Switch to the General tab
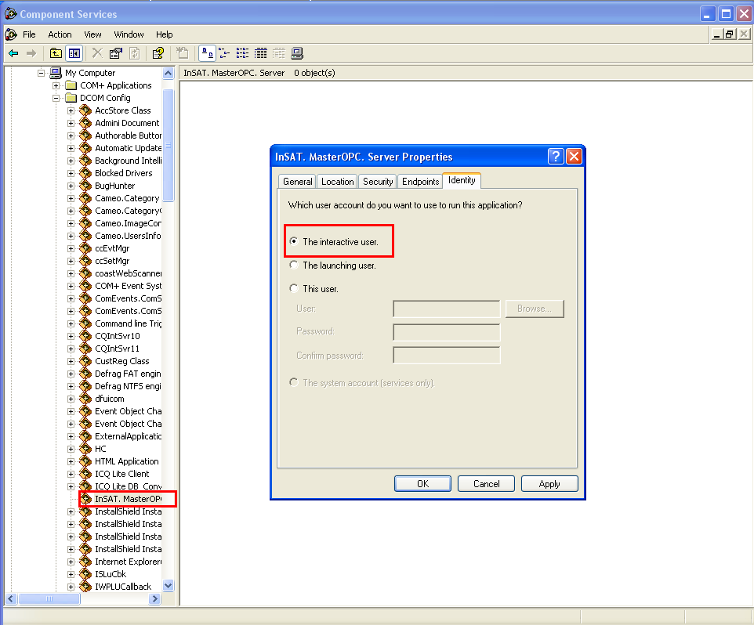 tap(297, 182)
